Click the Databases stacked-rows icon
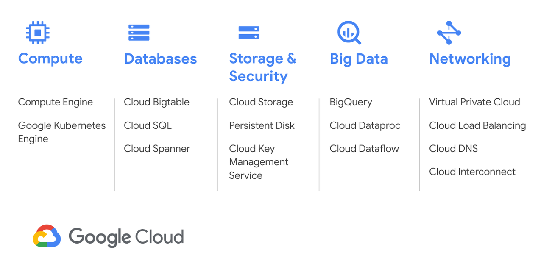Viewport: 541px width, 272px height. pos(139,33)
